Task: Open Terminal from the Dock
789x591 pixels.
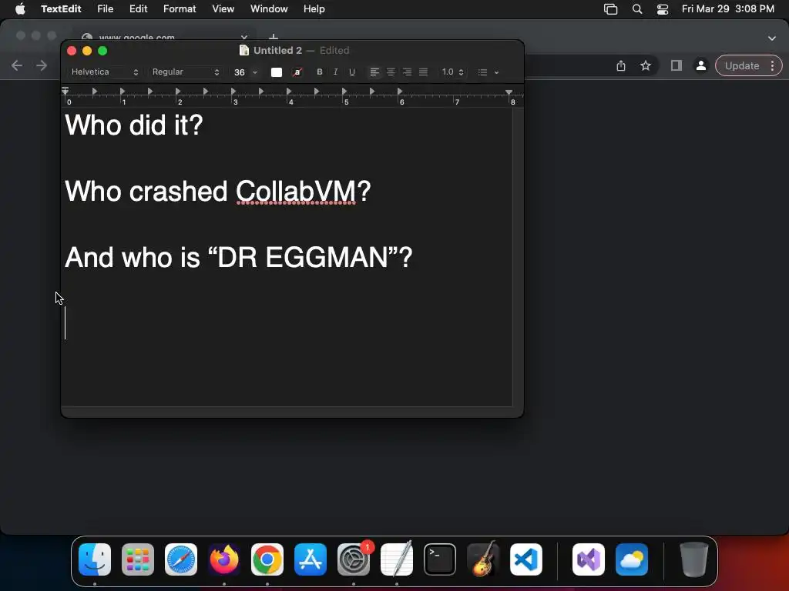Action: point(440,559)
